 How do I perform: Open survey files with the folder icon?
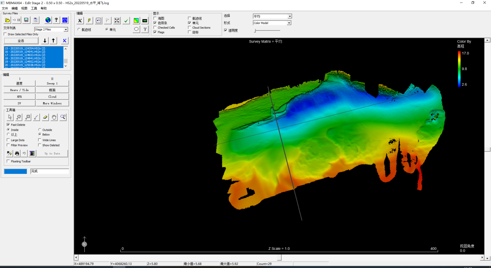(7, 20)
